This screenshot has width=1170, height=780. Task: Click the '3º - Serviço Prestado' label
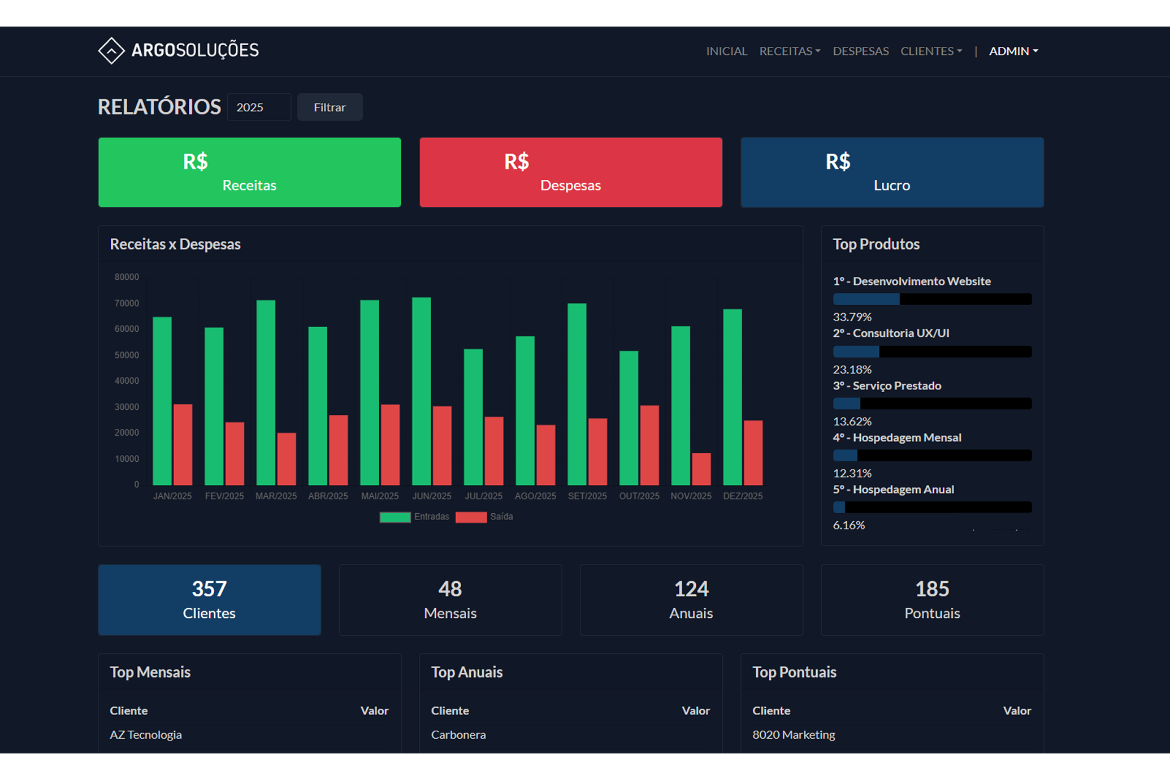pos(887,385)
